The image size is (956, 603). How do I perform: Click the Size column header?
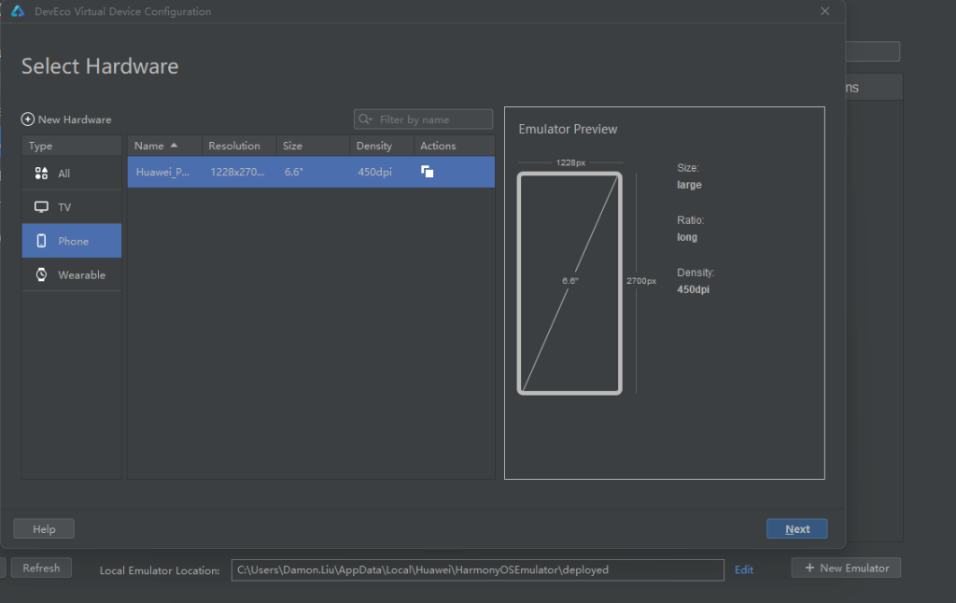coord(313,146)
